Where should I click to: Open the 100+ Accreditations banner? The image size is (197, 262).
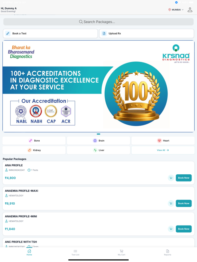point(98,86)
